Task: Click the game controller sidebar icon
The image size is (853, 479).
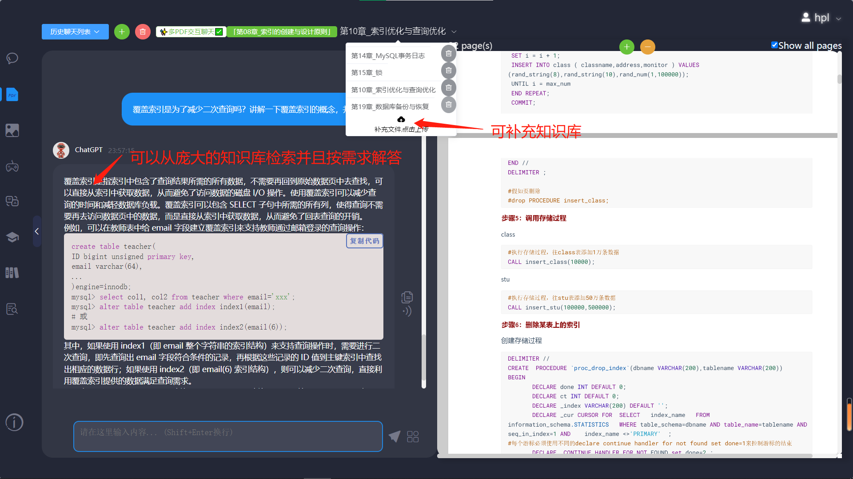Action: pos(12,167)
